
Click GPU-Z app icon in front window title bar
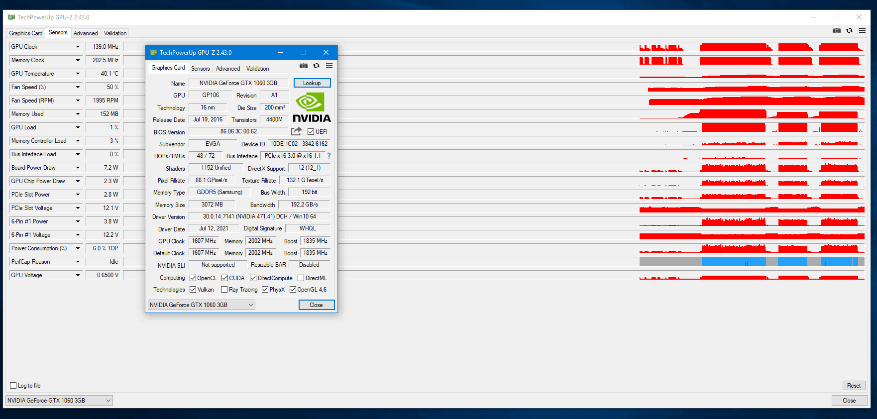(153, 52)
